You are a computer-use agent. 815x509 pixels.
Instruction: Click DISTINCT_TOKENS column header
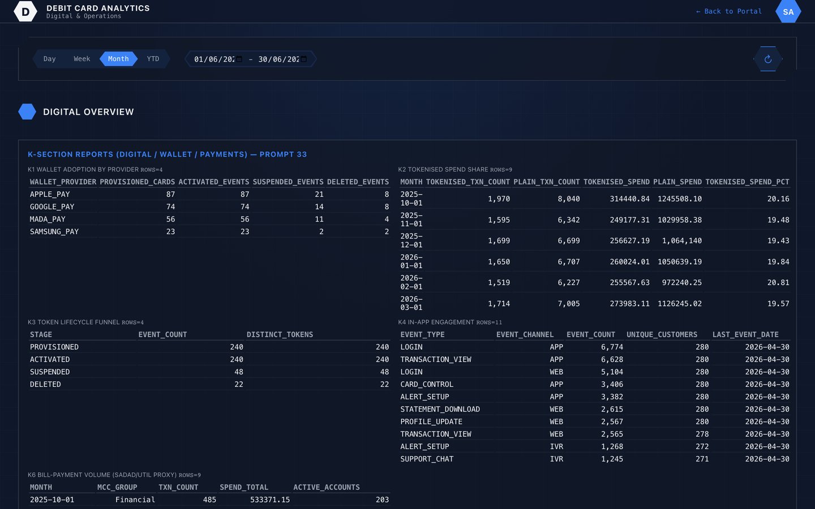coord(280,335)
